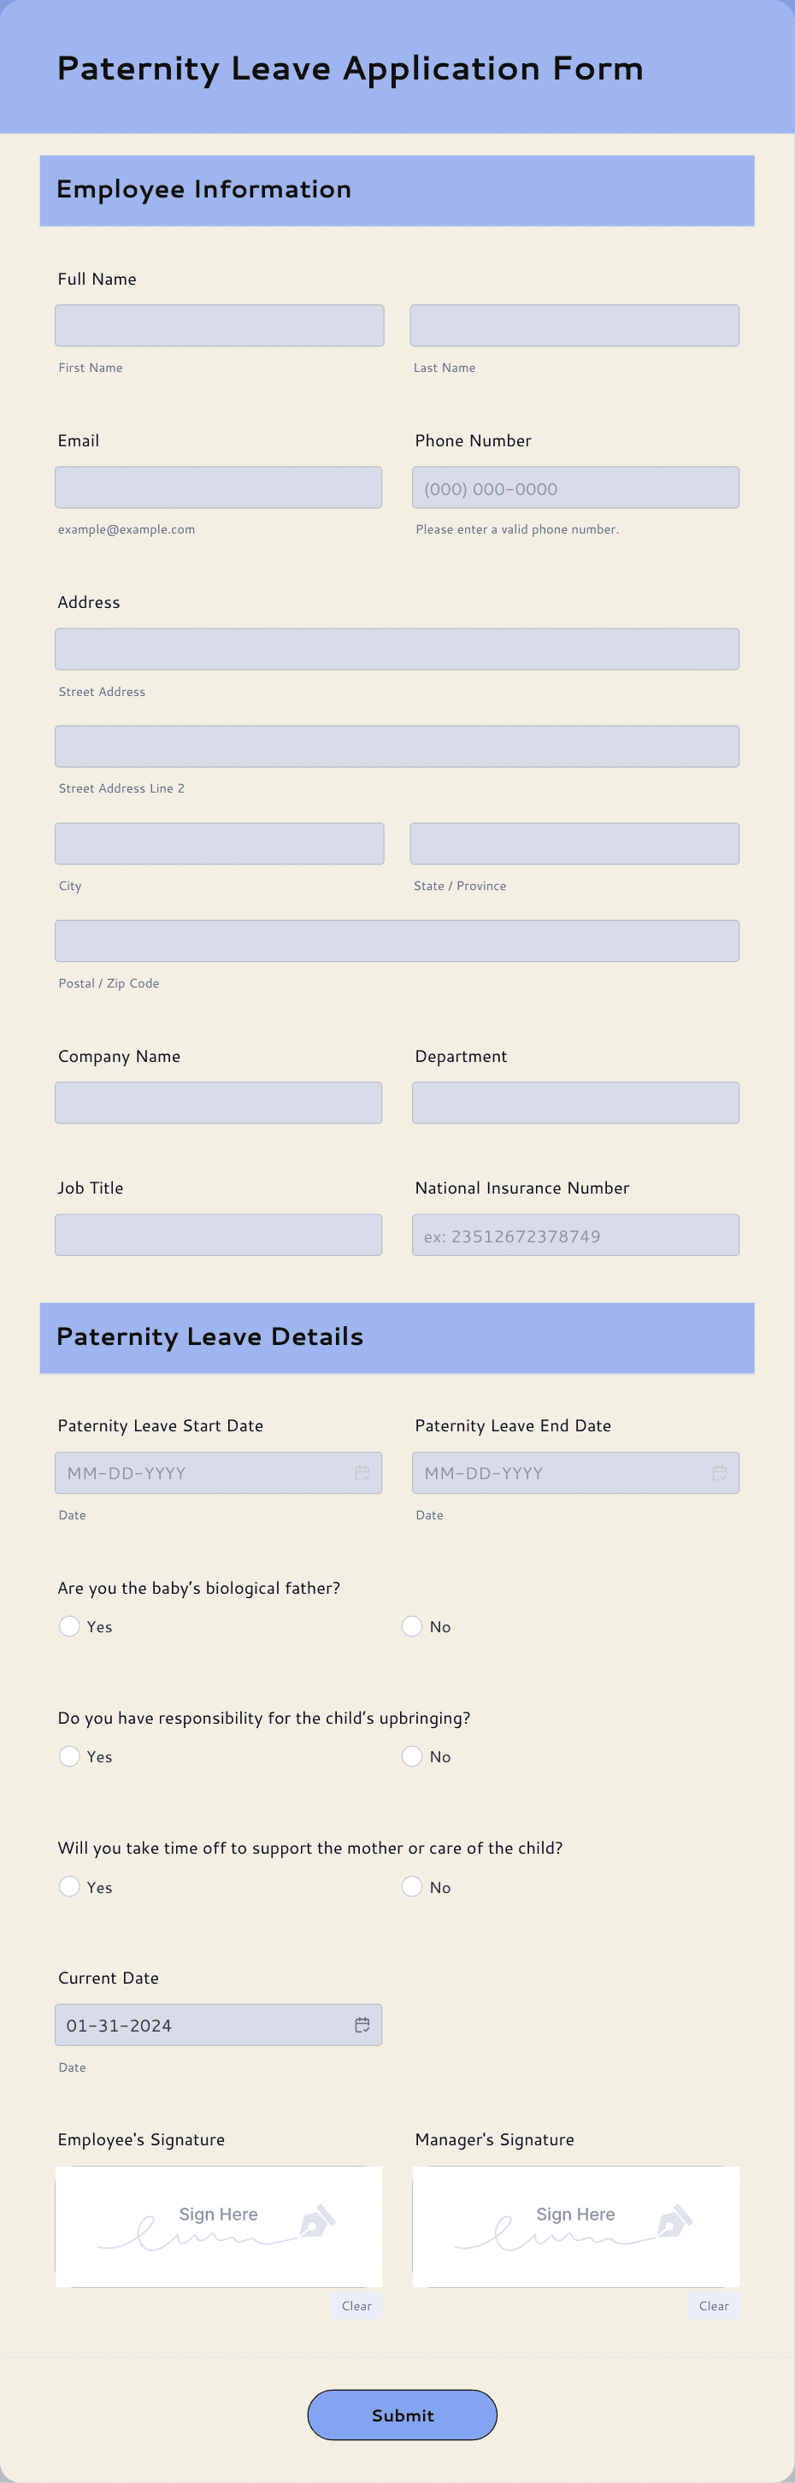Image resolution: width=795 pixels, height=2483 pixels.
Task: Open the Paternity Leave Start Date calendar
Action: point(362,1472)
